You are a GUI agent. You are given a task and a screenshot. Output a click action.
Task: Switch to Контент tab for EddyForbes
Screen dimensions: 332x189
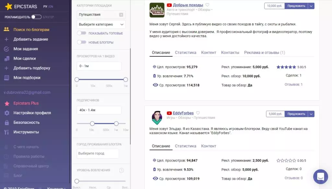[208, 146]
